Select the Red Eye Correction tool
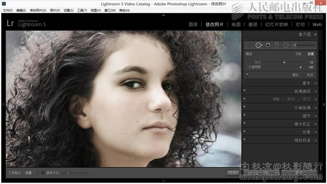 click(268, 45)
